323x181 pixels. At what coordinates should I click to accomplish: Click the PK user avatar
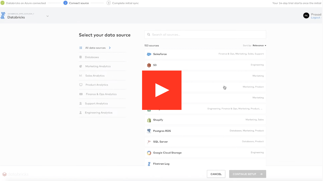click(x=306, y=16)
